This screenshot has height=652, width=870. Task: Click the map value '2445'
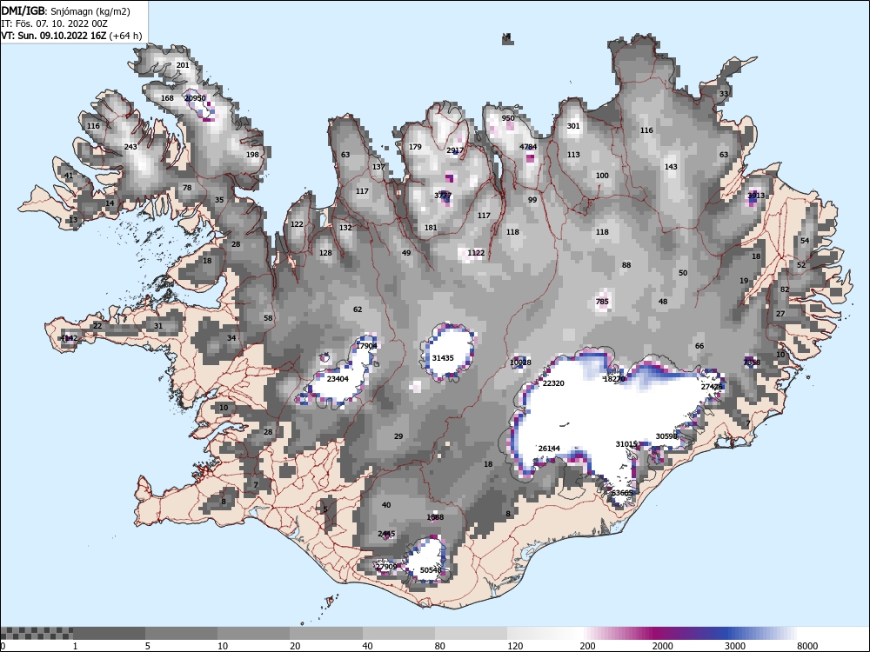(386, 534)
